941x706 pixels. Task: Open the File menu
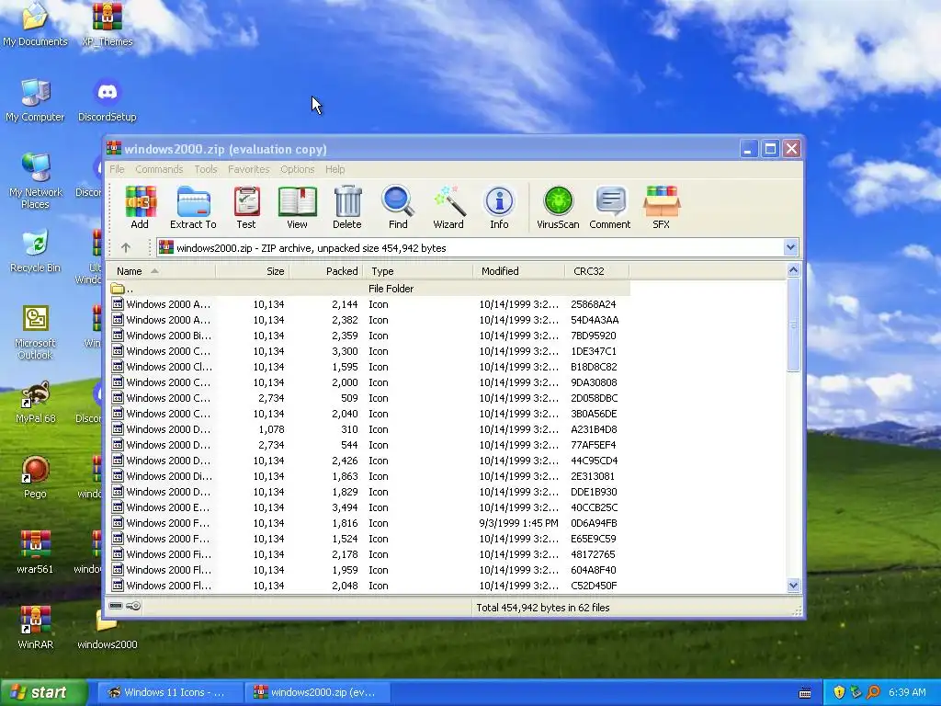point(117,169)
